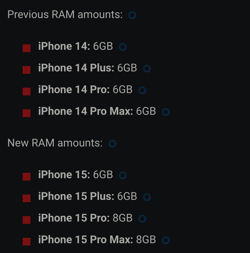Click the "New RAM amounts:" heading text
This screenshot has width=250, height=253.
tap(55, 143)
